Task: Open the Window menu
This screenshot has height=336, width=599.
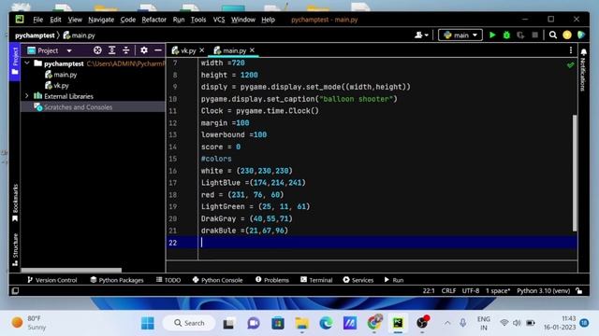Action: (242, 20)
